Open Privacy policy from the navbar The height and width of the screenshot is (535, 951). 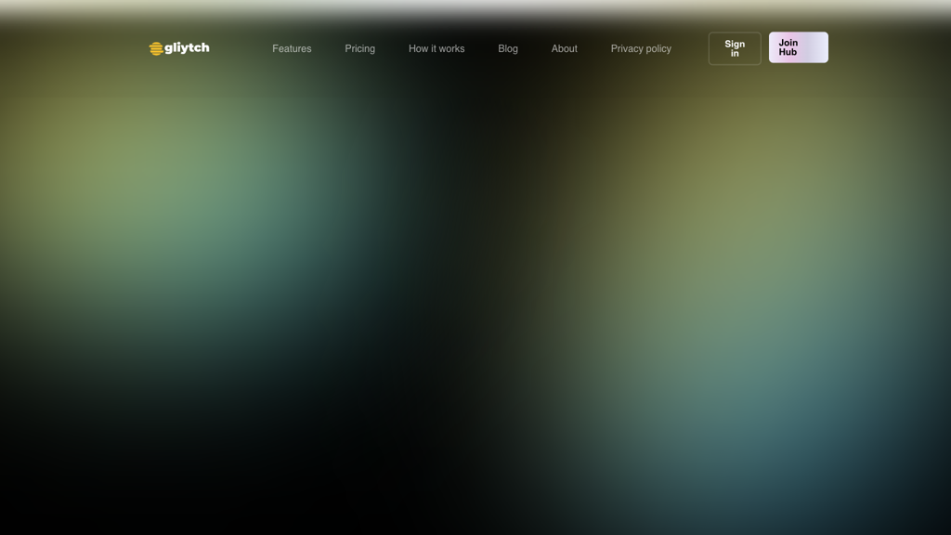click(641, 48)
